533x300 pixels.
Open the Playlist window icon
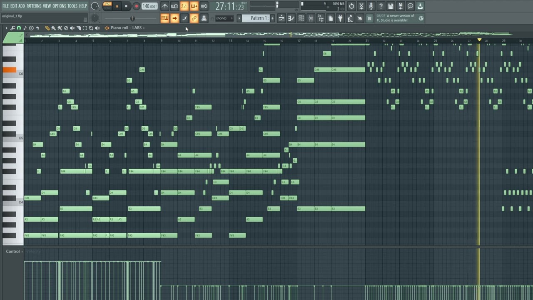(281, 18)
